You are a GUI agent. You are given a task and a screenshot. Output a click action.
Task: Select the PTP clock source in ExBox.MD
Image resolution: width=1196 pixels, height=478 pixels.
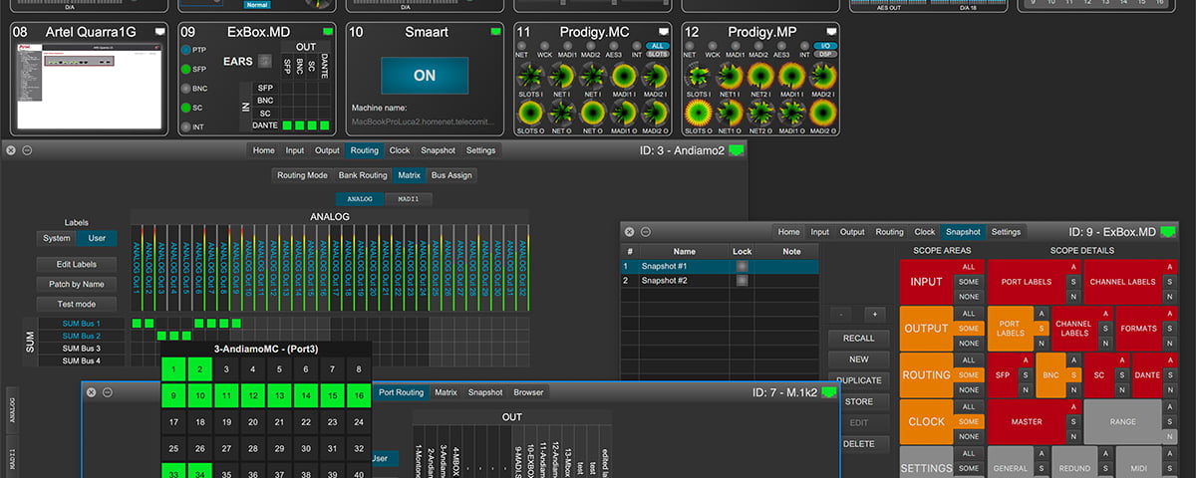187,49
